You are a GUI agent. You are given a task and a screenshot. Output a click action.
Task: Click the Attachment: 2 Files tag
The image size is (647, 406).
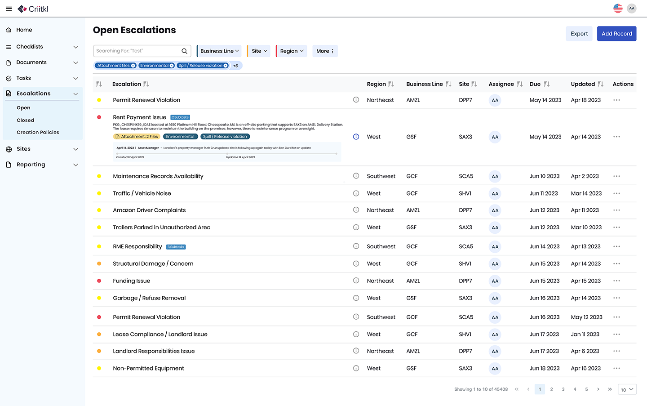[137, 137]
